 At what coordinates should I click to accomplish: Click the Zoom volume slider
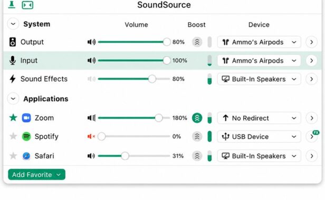click(x=134, y=118)
